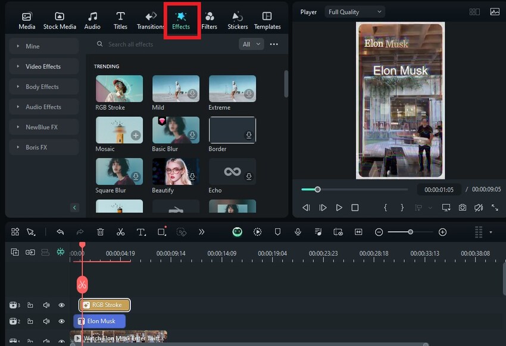The height and width of the screenshot is (346, 506).
Task: Open the timeline layout grid tool
Action: [x=15, y=232]
